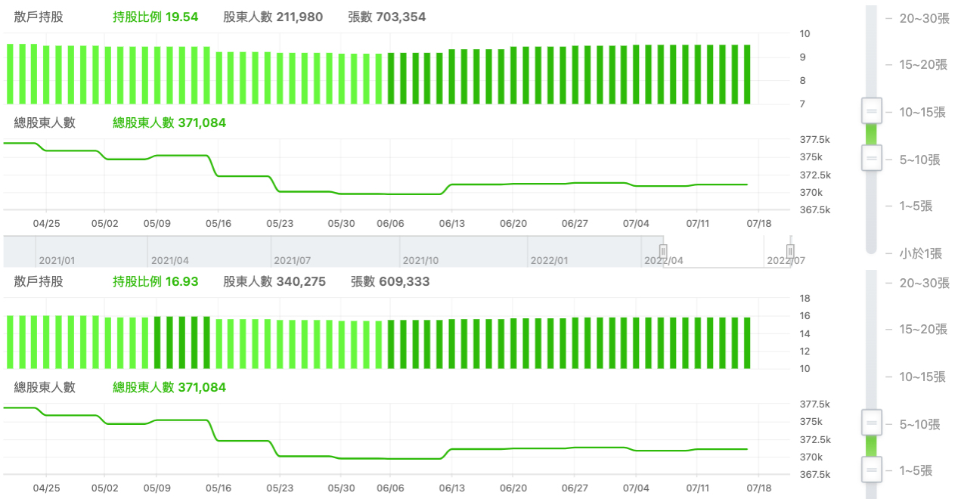Jump to 2022/01 on timeline navigator

pos(549,260)
